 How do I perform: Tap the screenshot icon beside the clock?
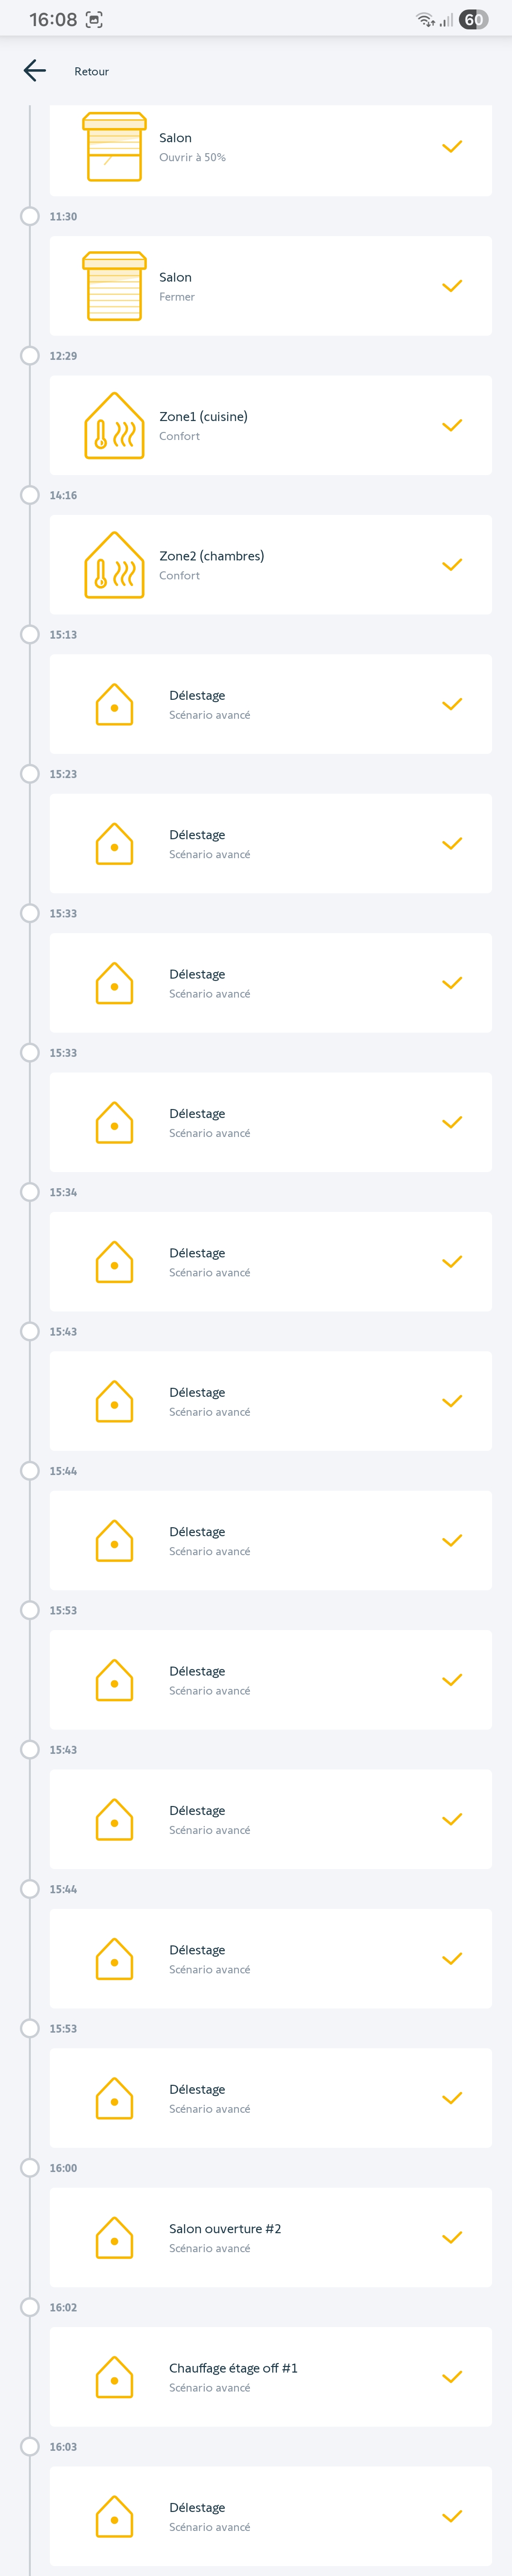pyautogui.click(x=94, y=19)
